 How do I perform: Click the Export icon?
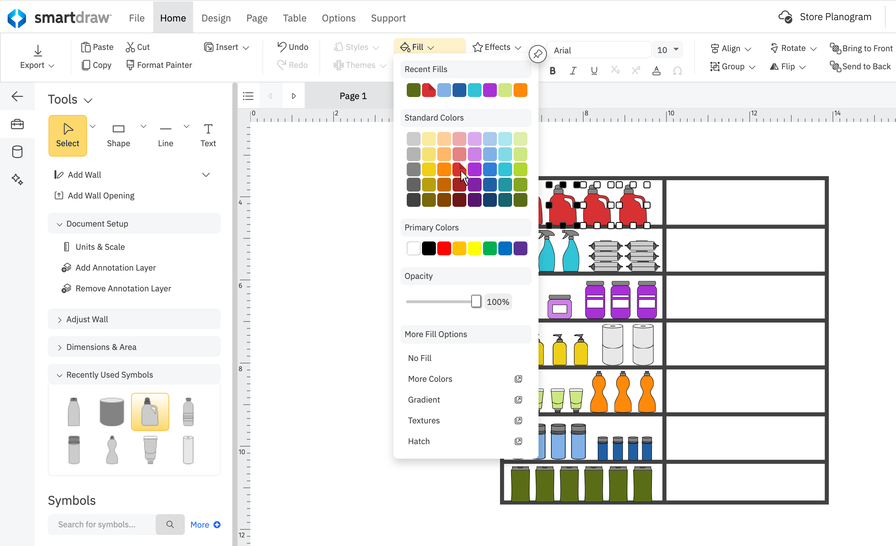37,51
